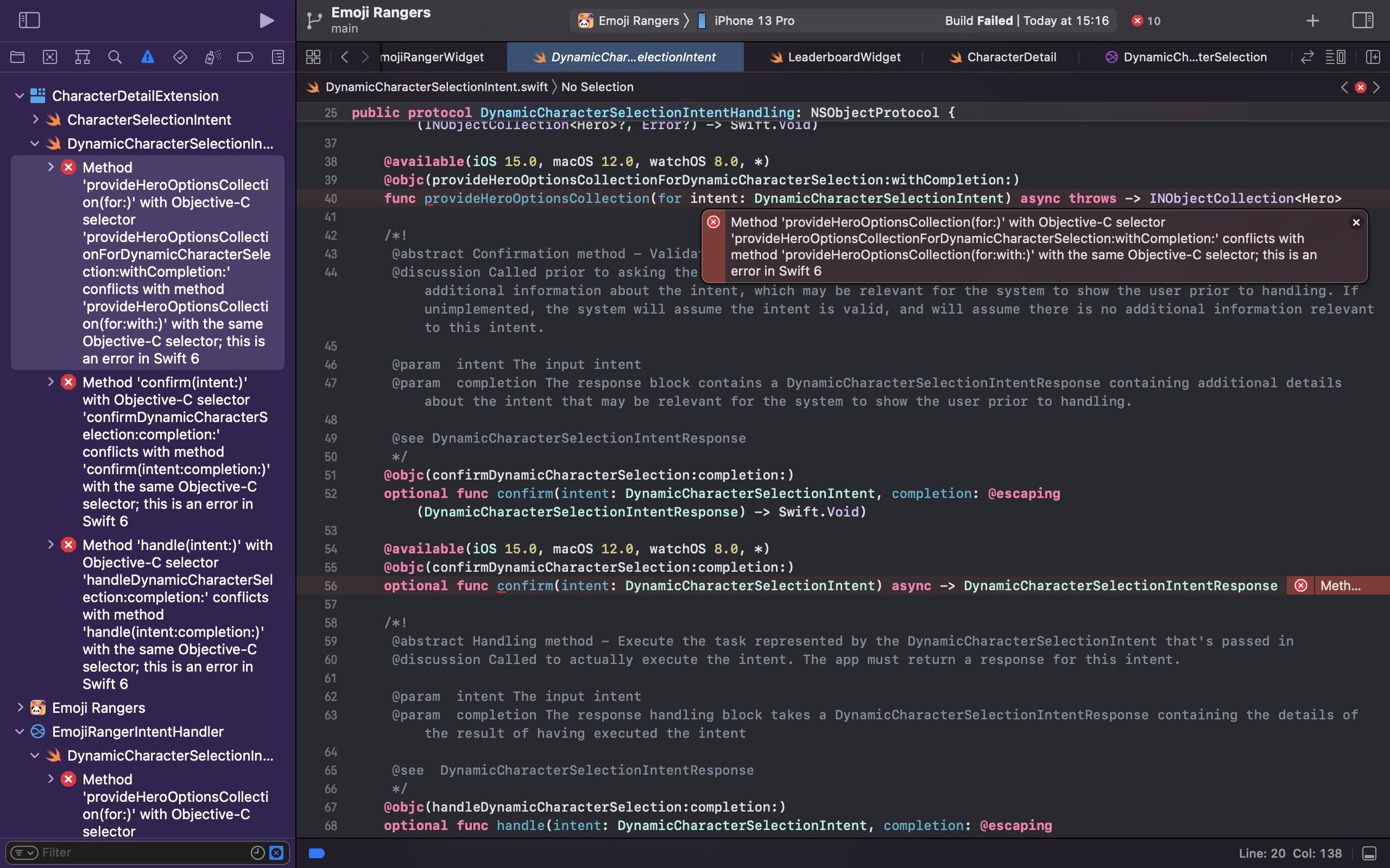Click the Run play button
This screenshot has width=1390, height=868.
coord(266,21)
